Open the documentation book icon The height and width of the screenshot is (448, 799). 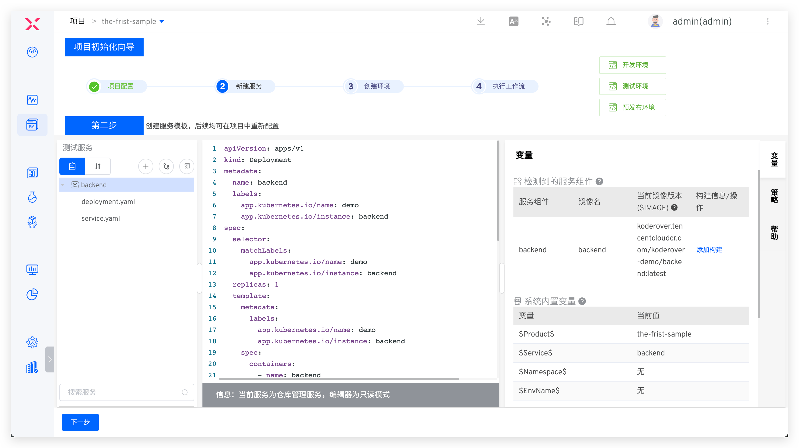click(578, 21)
